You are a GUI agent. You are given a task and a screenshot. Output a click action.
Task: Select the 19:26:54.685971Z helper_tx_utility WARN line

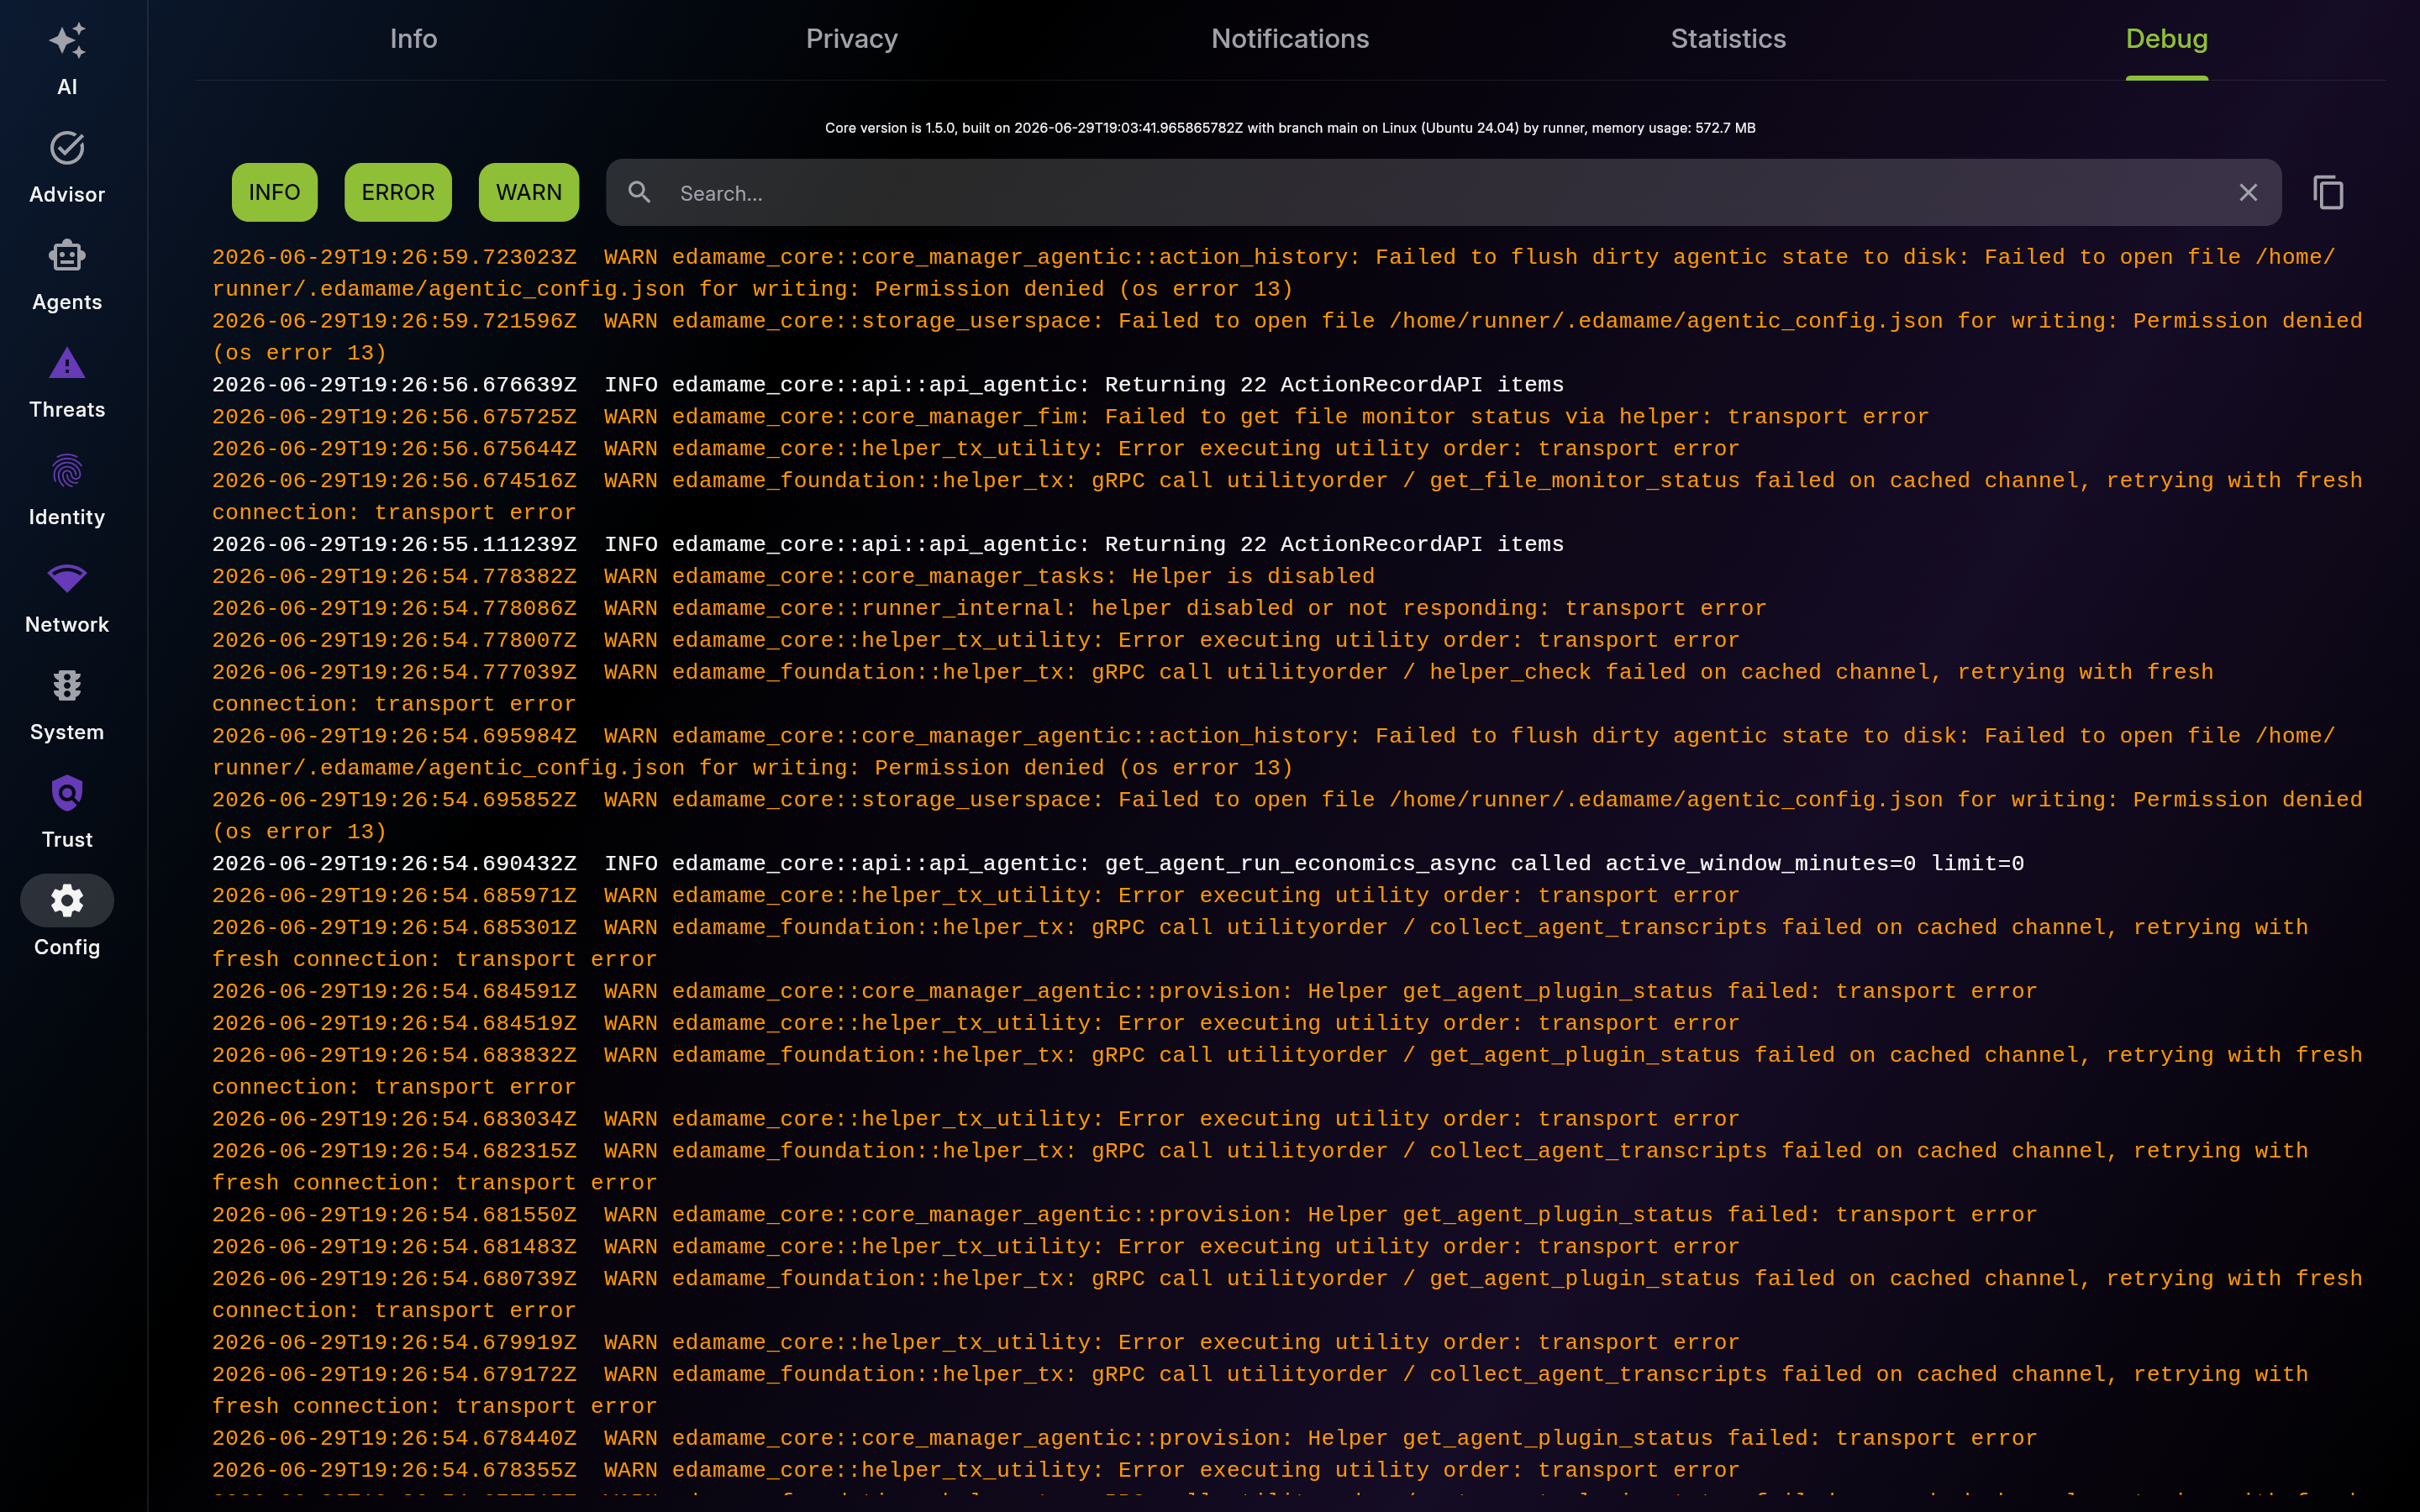click(x=976, y=896)
